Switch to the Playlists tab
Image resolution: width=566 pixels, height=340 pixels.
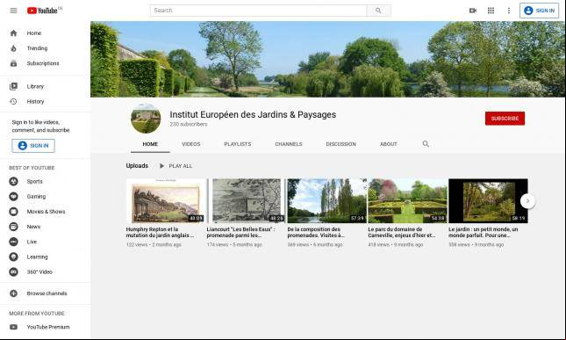point(238,144)
